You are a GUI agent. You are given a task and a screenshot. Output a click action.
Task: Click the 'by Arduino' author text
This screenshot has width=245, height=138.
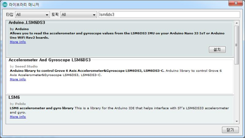click(x=19, y=29)
